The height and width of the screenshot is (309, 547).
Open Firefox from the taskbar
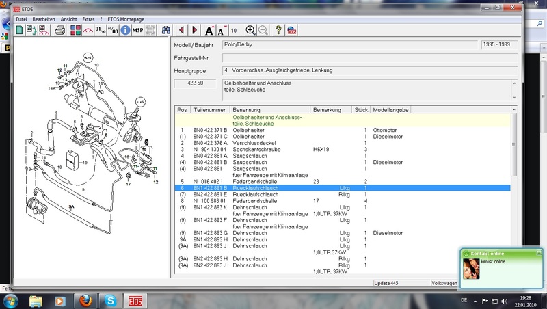(x=85, y=301)
